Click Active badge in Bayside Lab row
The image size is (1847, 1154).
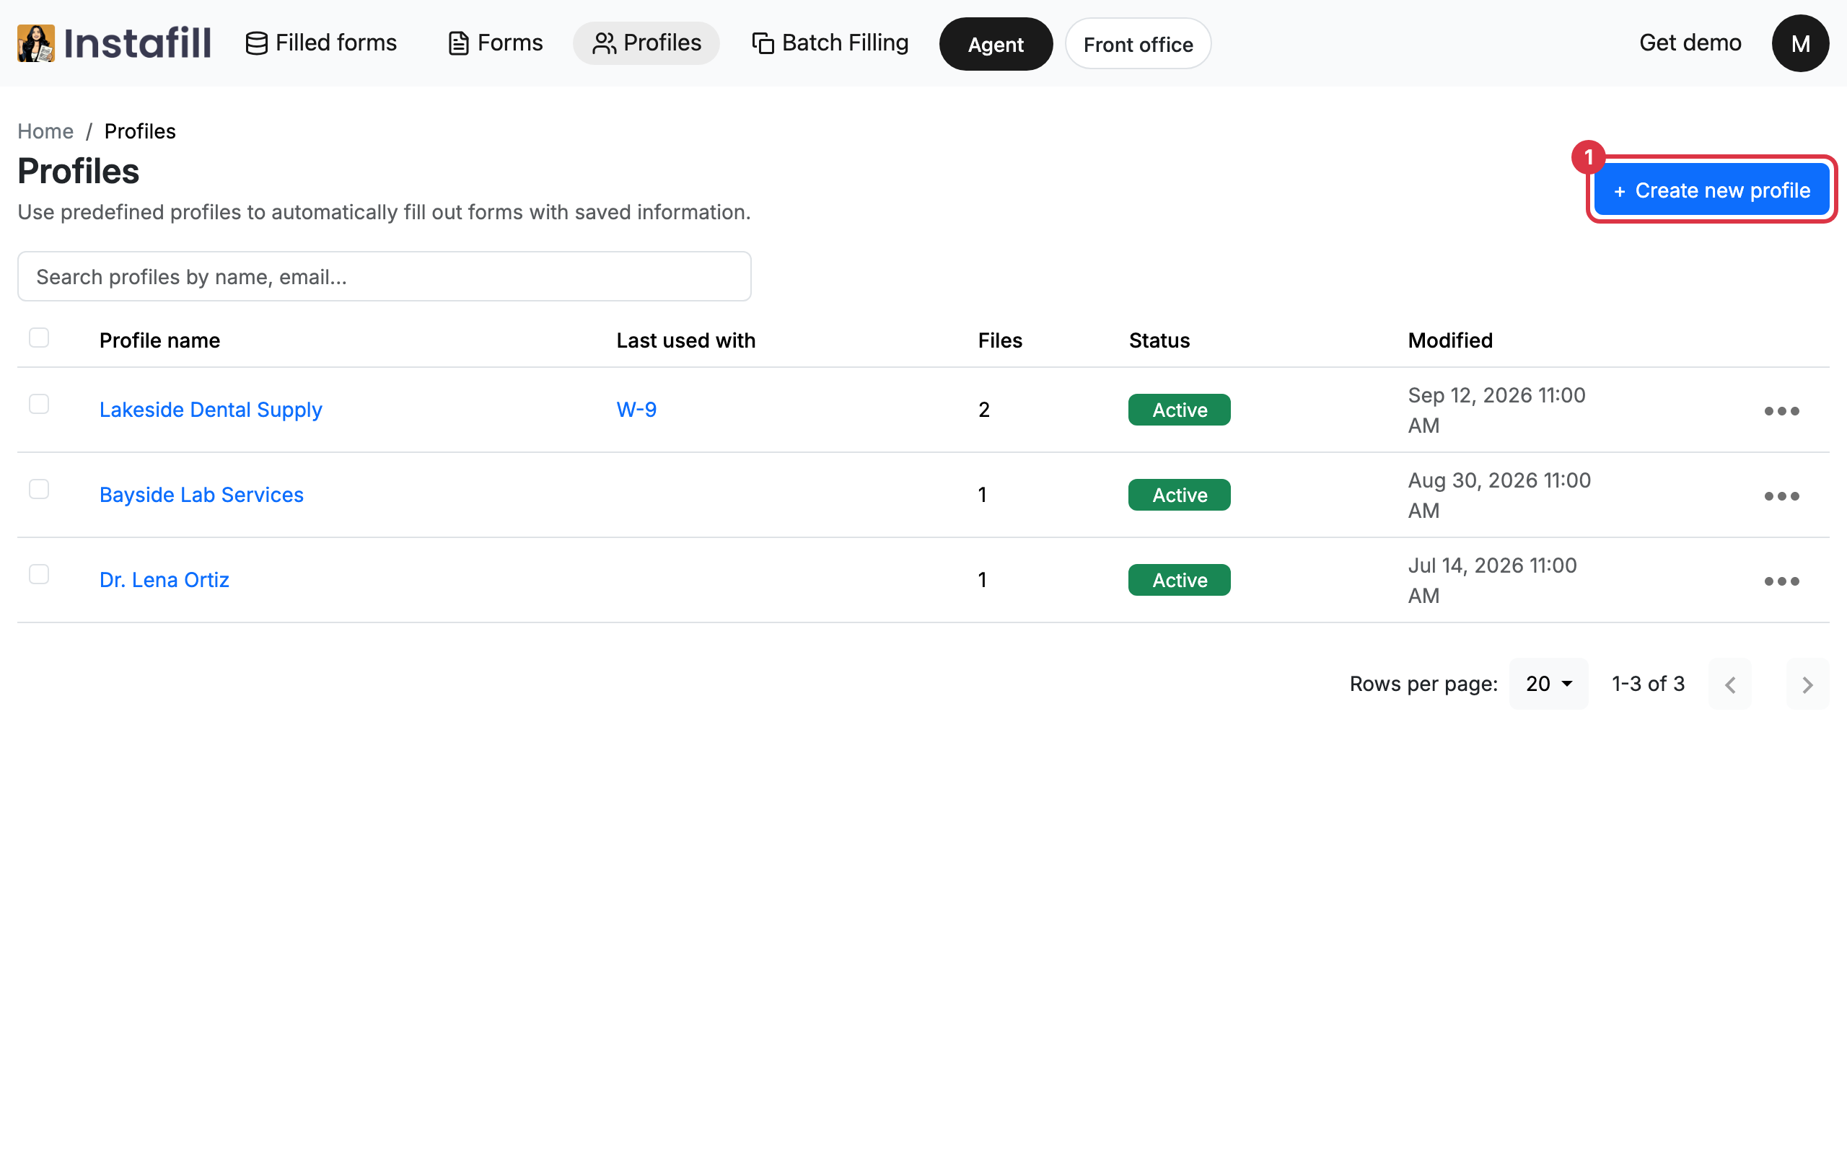(x=1179, y=495)
